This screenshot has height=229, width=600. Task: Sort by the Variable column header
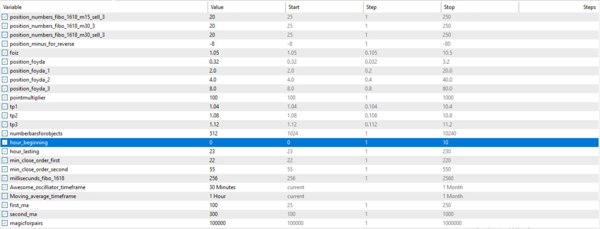point(12,7)
